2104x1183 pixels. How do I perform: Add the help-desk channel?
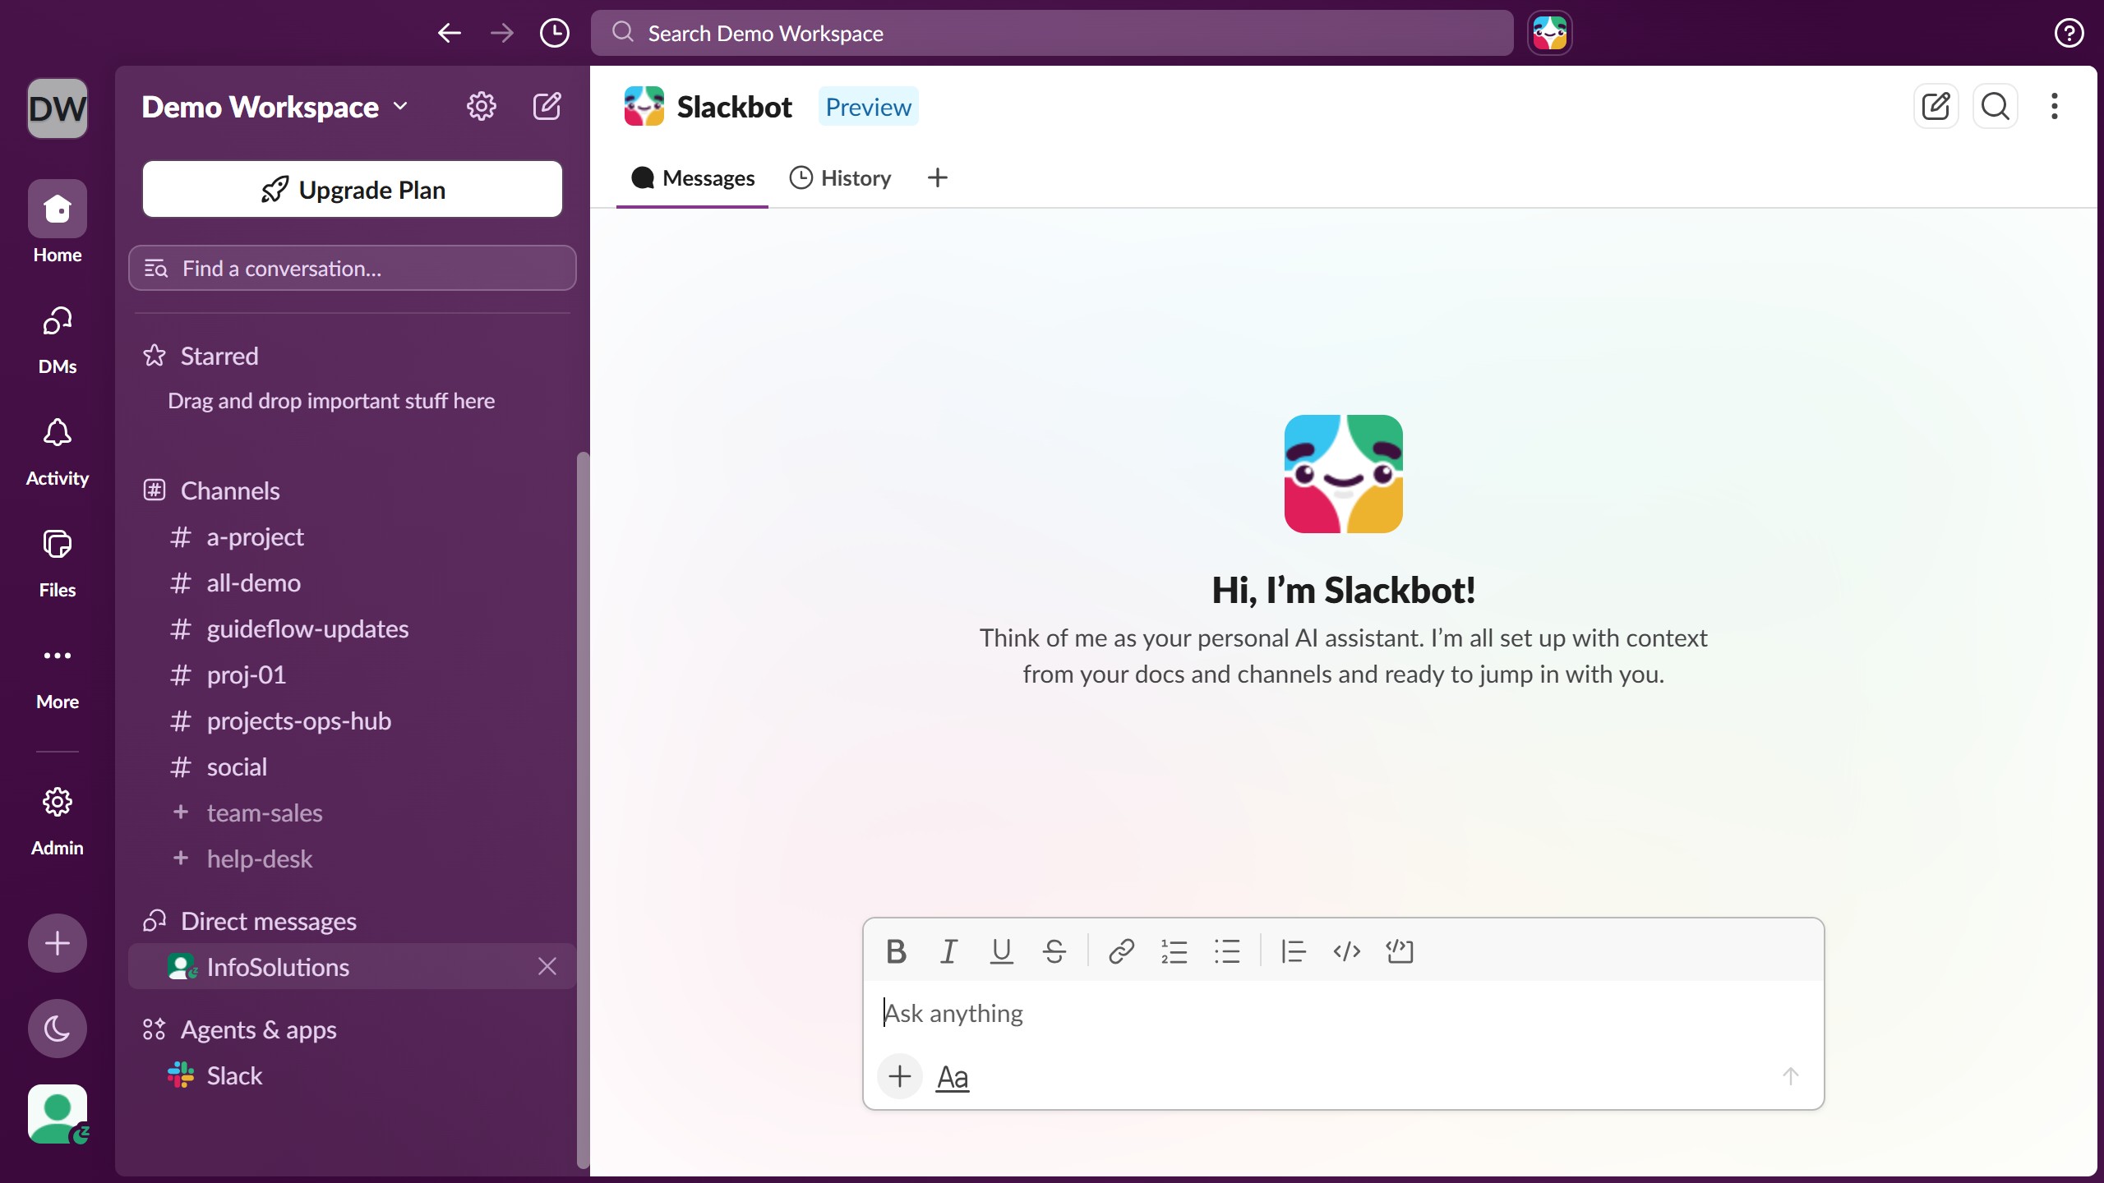coord(352,858)
